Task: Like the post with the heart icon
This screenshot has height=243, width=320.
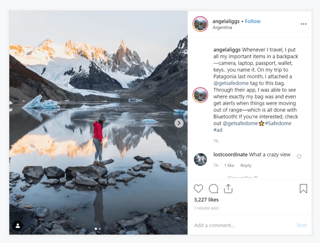Action: 198,189
